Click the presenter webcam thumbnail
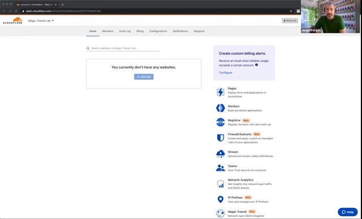The height and width of the screenshot is (219, 362). click(x=330, y=16)
